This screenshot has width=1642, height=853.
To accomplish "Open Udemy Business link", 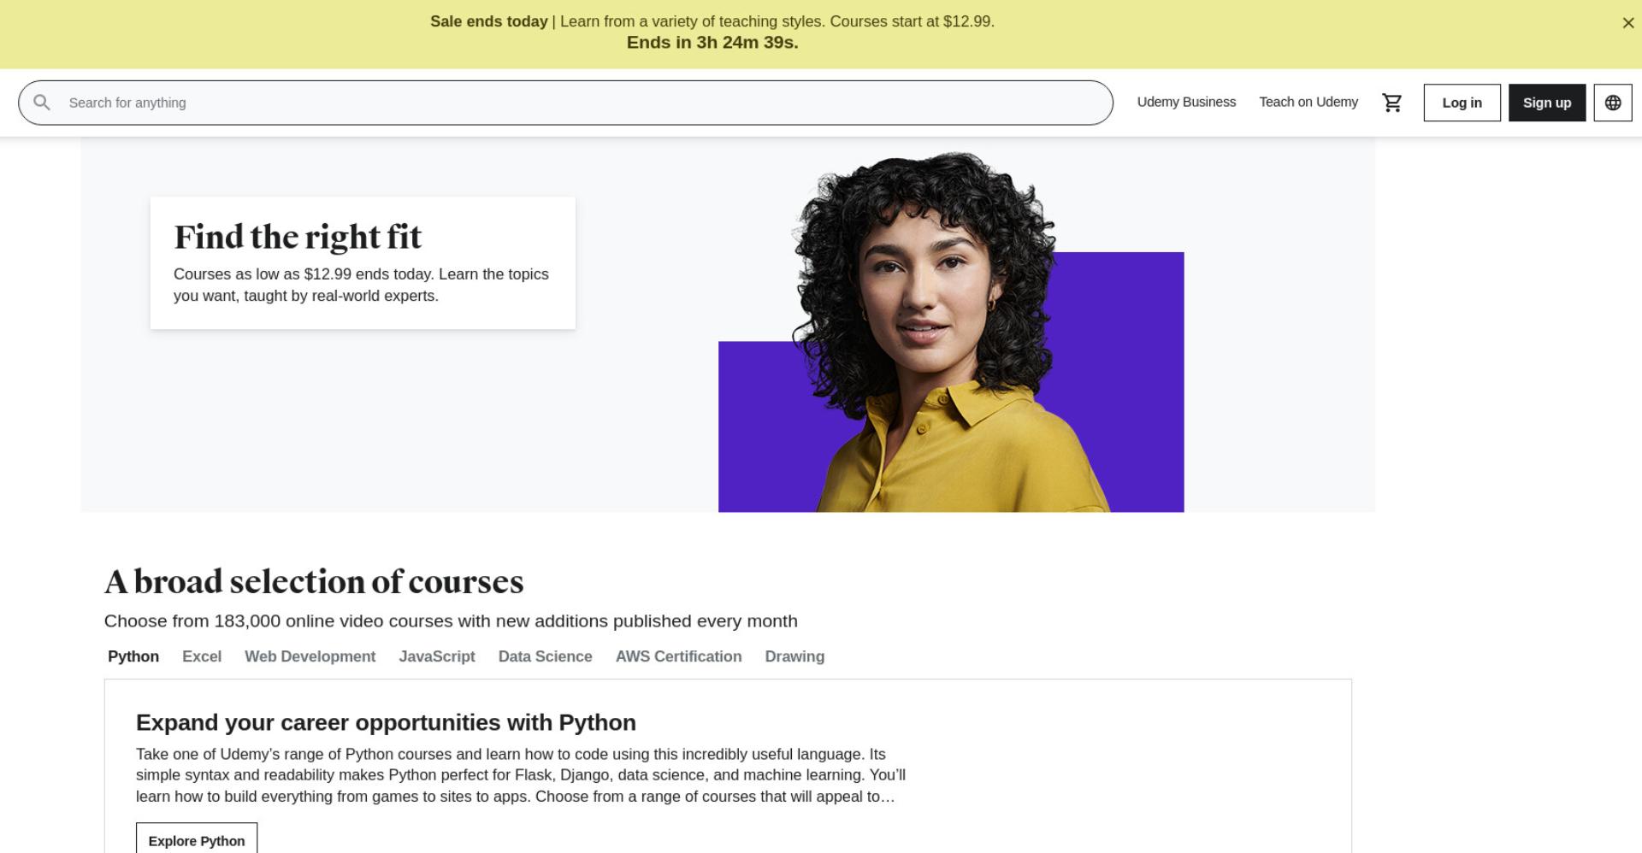I will 1186,102.
